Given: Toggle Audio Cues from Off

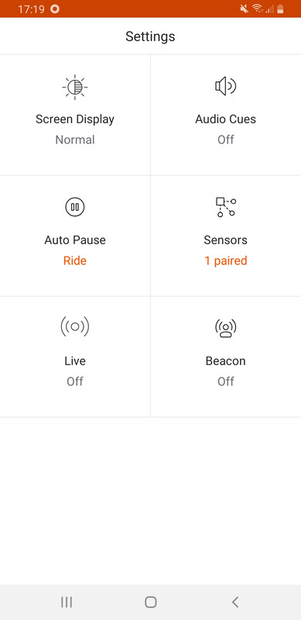Looking at the screenshot, I should tap(225, 139).
